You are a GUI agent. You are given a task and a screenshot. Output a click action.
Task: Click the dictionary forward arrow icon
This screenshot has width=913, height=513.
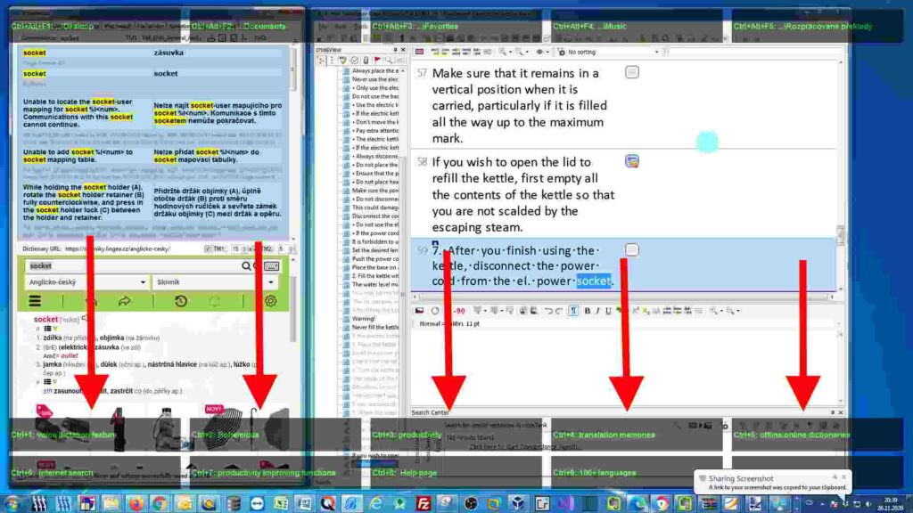click(x=125, y=301)
